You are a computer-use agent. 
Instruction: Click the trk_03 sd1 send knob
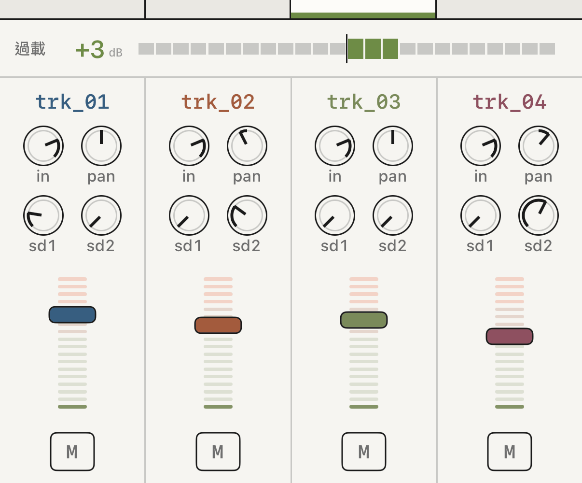click(x=335, y=215)
